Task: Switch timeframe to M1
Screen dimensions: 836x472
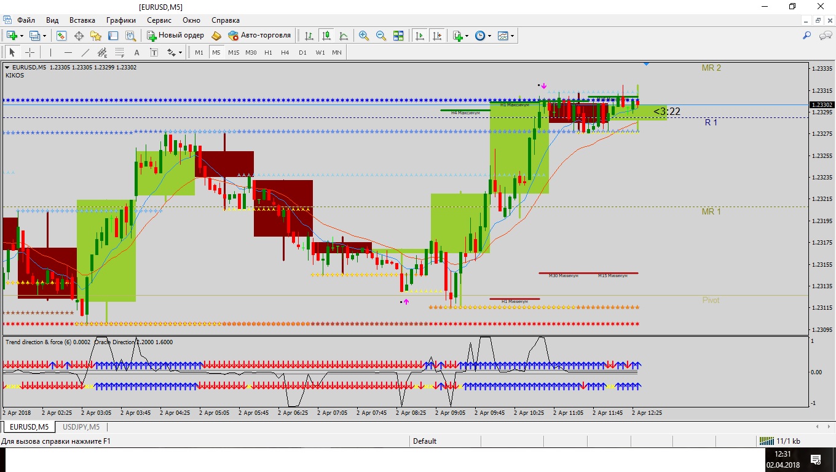Action: point(199,52)
